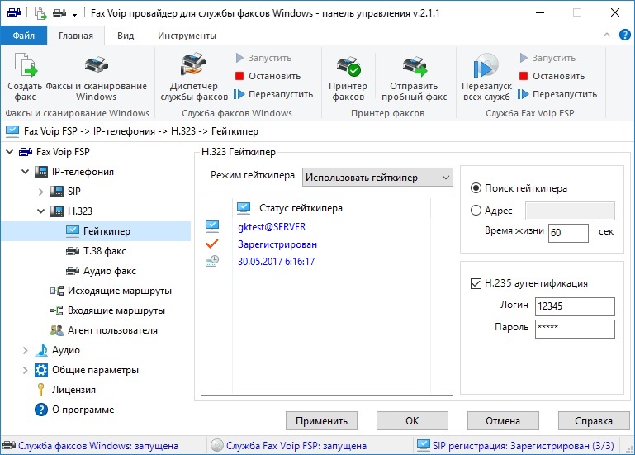Click the IP-телефония icon in the tree
The image size is (635, 455).
[41, 172]
